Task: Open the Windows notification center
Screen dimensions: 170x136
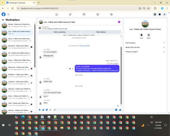Action: pyautogui.click(x=166, y=125)
